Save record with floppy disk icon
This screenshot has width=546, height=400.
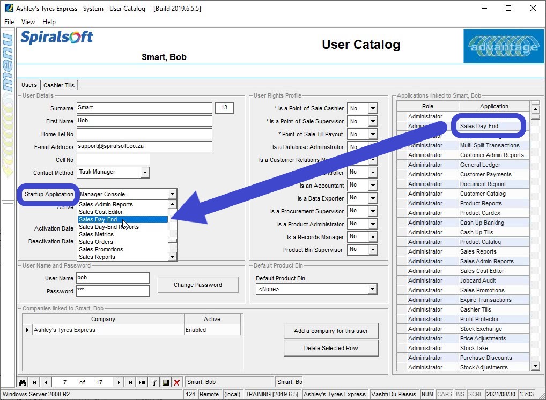point(166,382)
